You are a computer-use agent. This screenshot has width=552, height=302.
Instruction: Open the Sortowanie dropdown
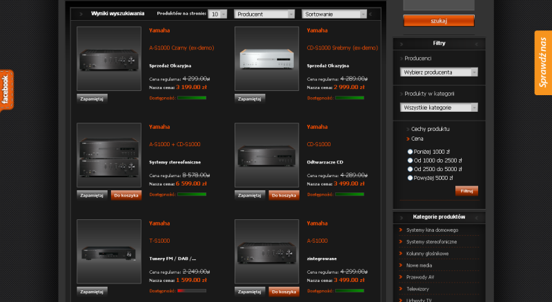coord(334,14)
